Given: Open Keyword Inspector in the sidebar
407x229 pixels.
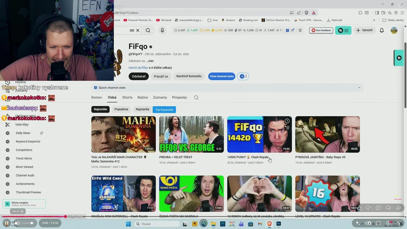Looking at the screenshot, I should point(28,142).
